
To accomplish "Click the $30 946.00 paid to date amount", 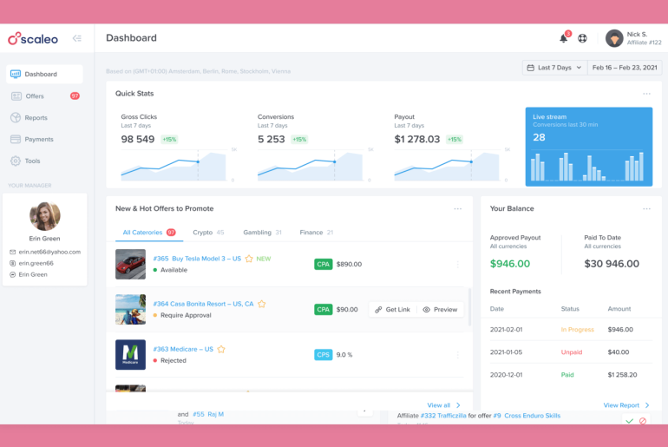I will (x=612, y=264).
